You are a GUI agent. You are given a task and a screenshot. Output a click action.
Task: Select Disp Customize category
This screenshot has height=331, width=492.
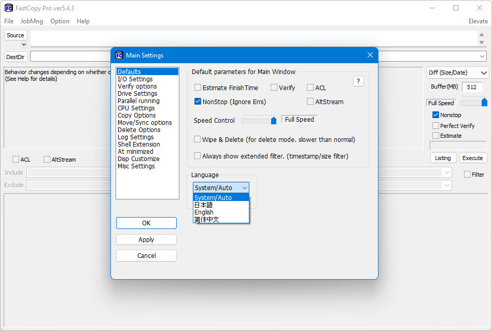point(147,159)
